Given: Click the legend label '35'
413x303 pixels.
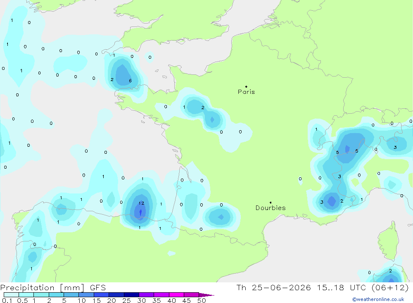Looking at the screenshot, I should [157, 301].
